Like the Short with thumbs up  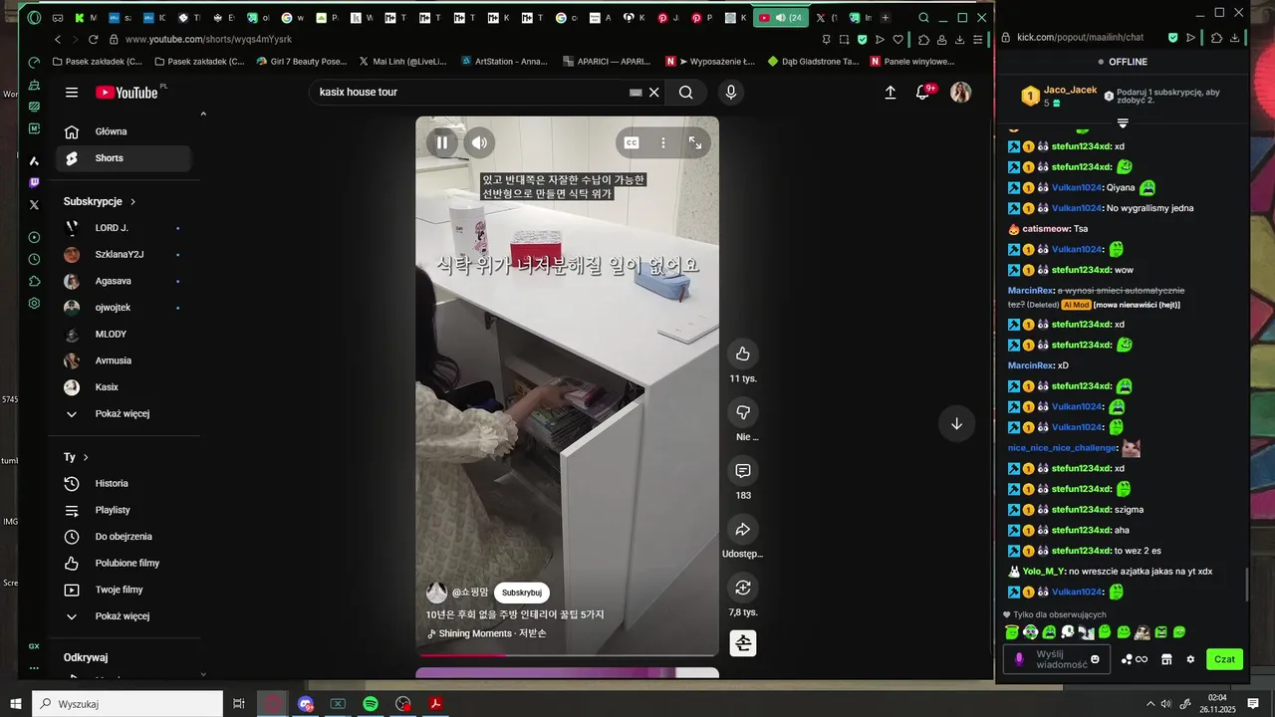point(743,354)
